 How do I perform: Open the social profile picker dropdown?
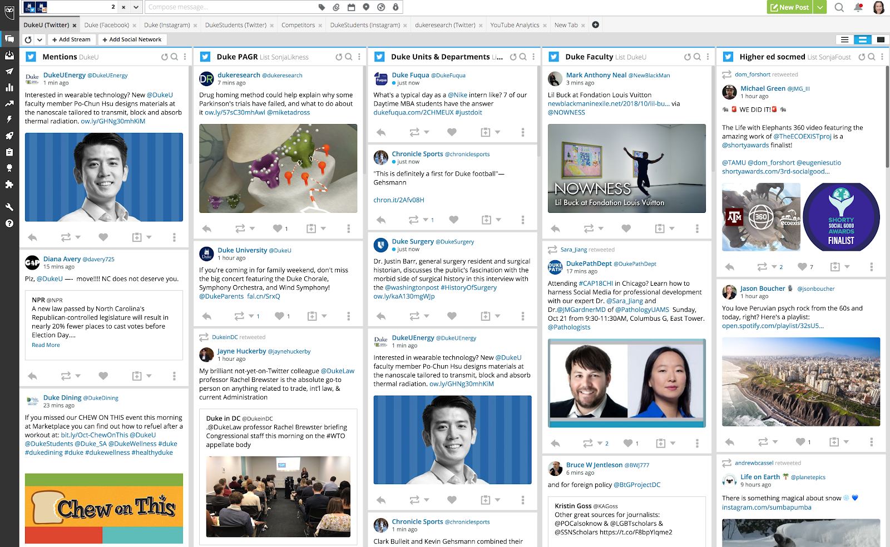pos(136,7)
